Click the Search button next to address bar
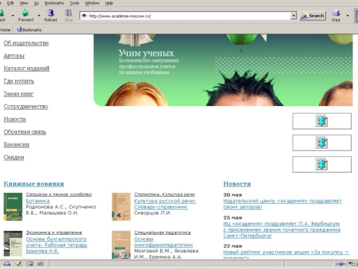 (312, 16)
